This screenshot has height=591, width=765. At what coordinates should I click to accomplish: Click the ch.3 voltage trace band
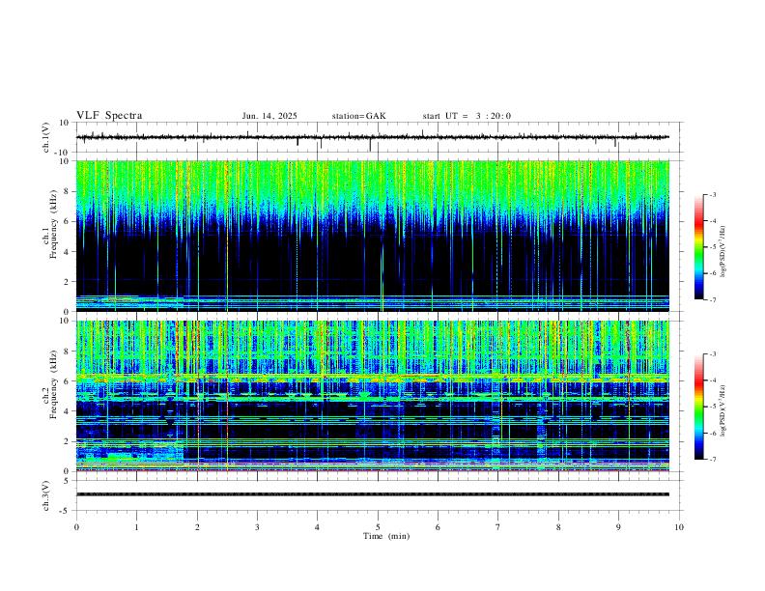(x=372, y=494)
